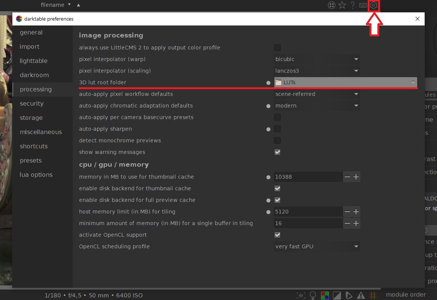Click host memory limit field 5120
This screenshot has width=437, height=300.
(x=308, y=212)
